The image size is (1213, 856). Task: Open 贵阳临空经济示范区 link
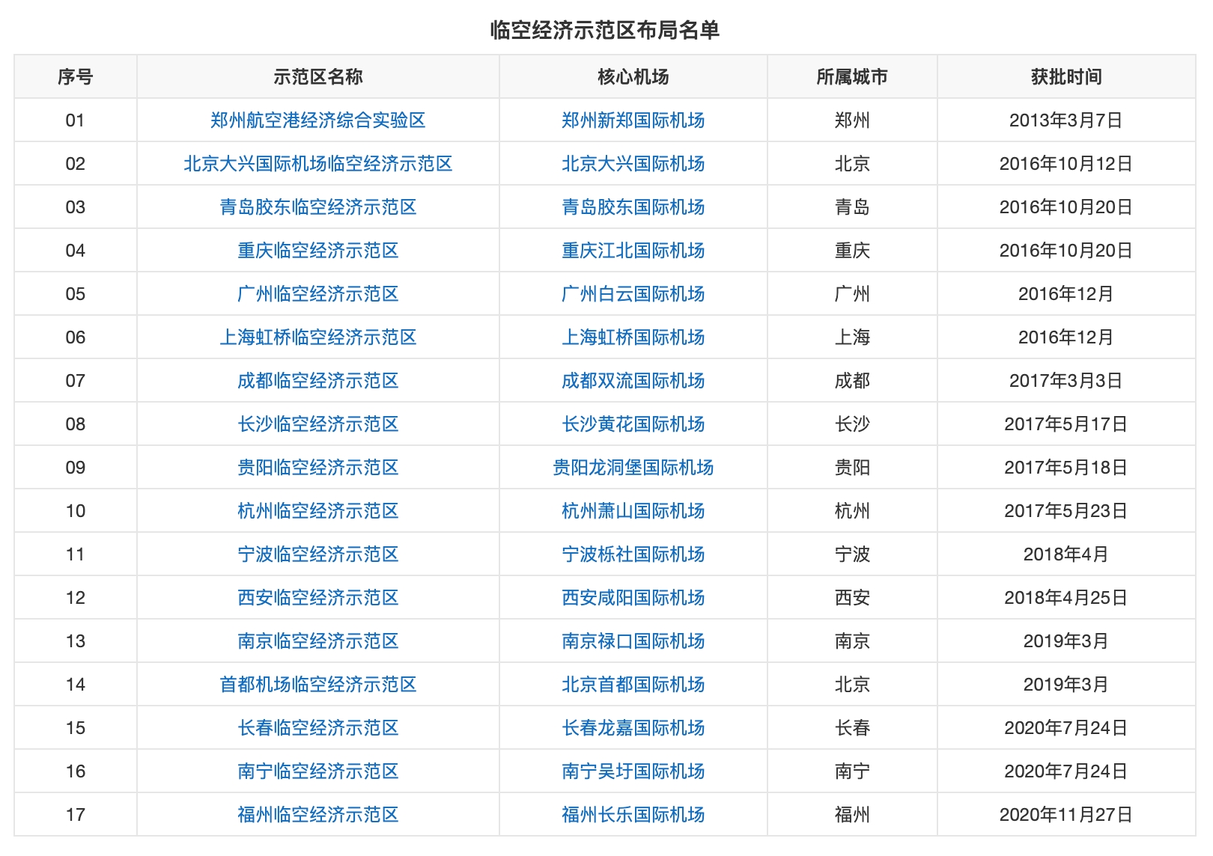(318, 468)
